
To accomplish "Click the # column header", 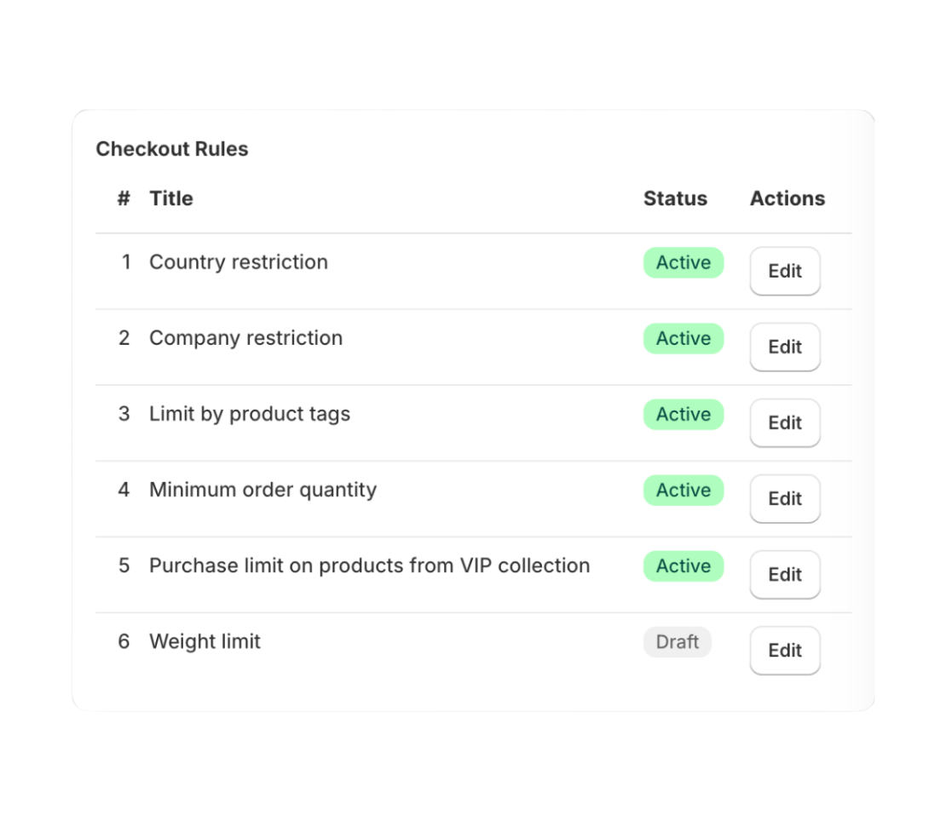I will [x=124, y=198].
